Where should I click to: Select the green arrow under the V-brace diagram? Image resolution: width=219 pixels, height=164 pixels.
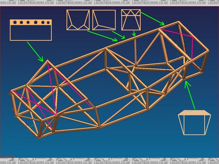coord(103,36)
